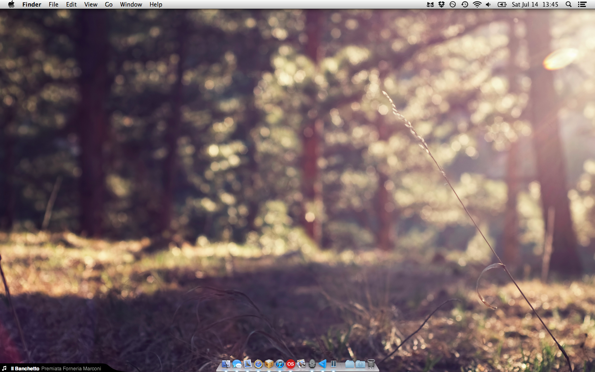Viewport: 595px width, 372px height.
Task: Open the photos-with-loupe Preview dock icon
Action: [301, 364]
